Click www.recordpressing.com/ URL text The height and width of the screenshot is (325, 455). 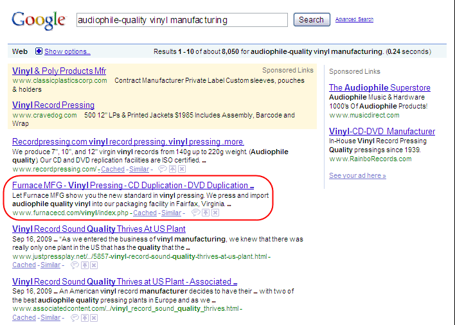(54, 169)
